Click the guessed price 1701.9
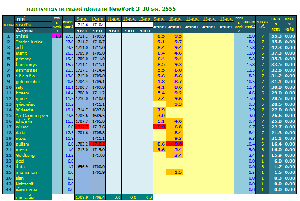 pyautogui.click(x=98, y=173)
